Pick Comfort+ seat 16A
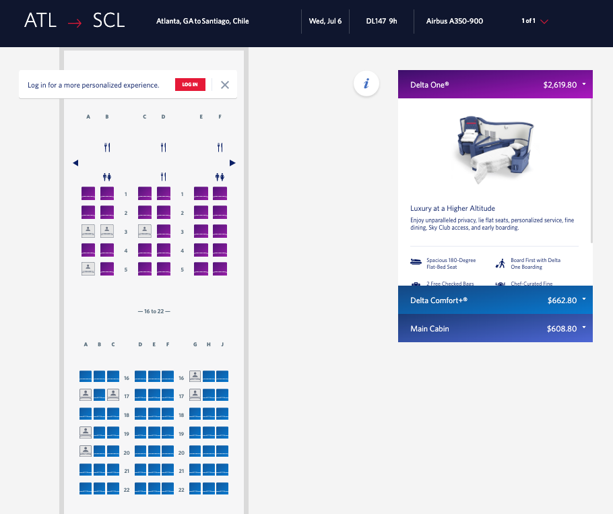Viewport: 613px width, 514px height. click(86, 377)
